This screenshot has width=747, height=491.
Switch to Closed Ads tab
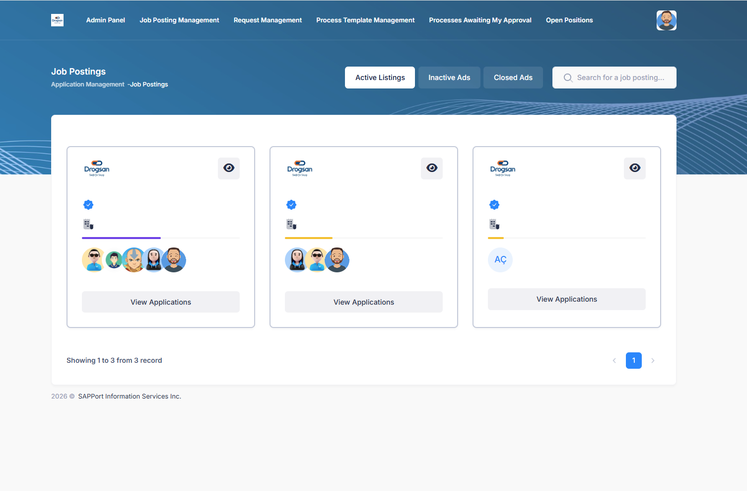tap(513, 78)
